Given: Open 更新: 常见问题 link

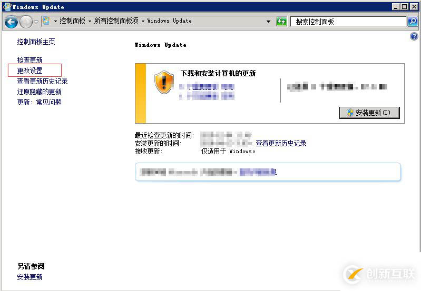Looking at the screenshot, I should point(39,102).
